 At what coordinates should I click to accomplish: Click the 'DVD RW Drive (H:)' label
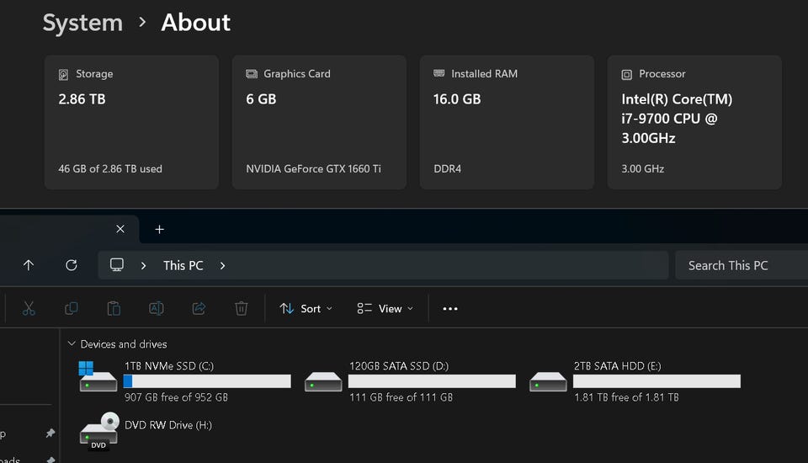coord(168,425)
